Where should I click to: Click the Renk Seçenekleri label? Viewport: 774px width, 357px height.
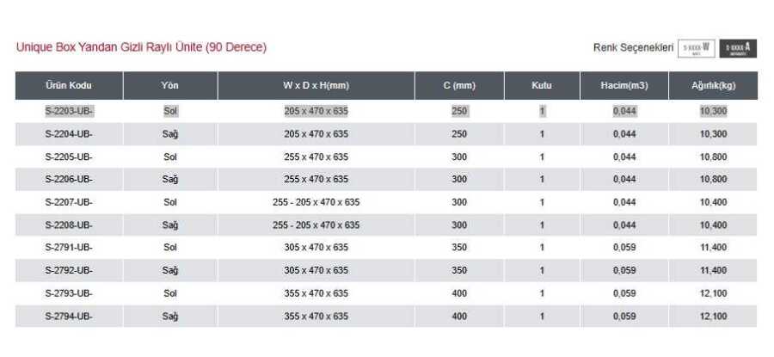(x=633, y=48)
